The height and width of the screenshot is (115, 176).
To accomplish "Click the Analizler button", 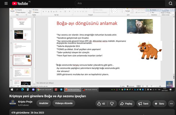I will tap(44, 103).
